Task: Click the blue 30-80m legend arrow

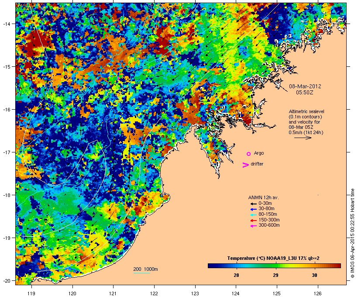Action: (254, 209)
